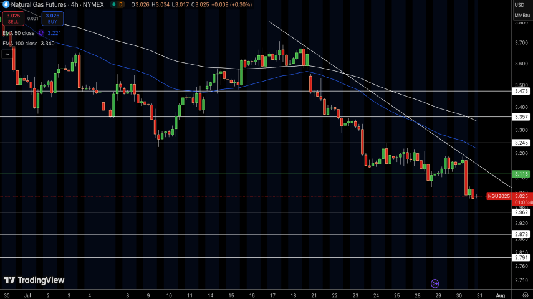533x299 pixels.
Task: Click the TradingView logo
Action: click(x=34, y=280)
